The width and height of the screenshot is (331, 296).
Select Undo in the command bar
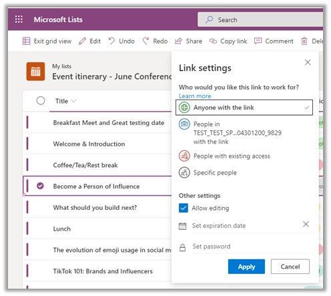click(x=121, y=41)
